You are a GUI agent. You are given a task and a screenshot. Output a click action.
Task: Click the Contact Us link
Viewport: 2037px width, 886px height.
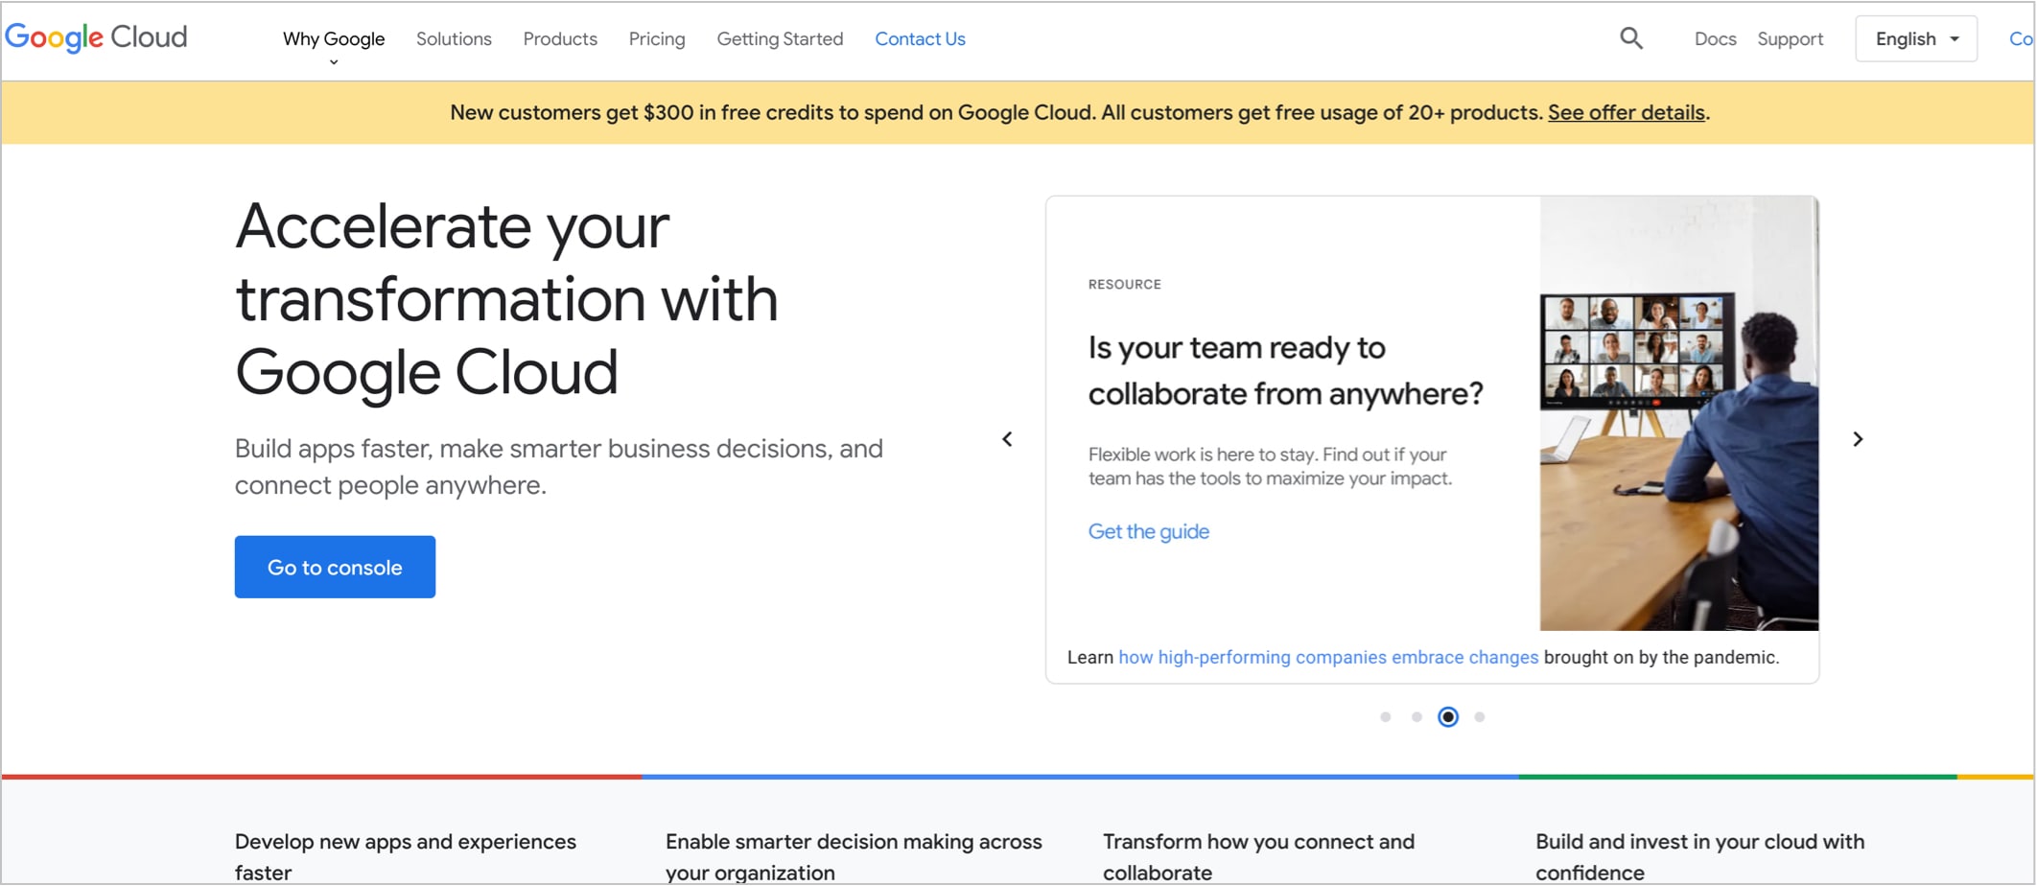click(920, 39)
